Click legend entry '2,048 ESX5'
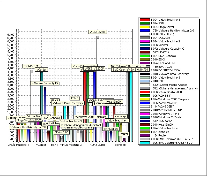This screenshot has width=207, height=176. [158, 81]
